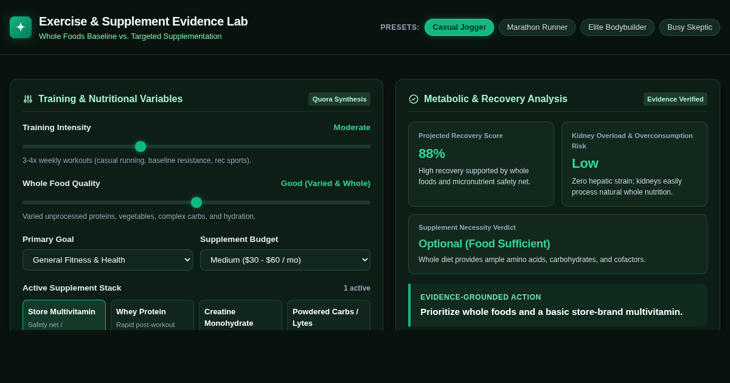This screenshot has height=383, width=730.
Task: Adjust the Whole Food Quality slider
Action: pyautogui.click(x=196, y=202)
